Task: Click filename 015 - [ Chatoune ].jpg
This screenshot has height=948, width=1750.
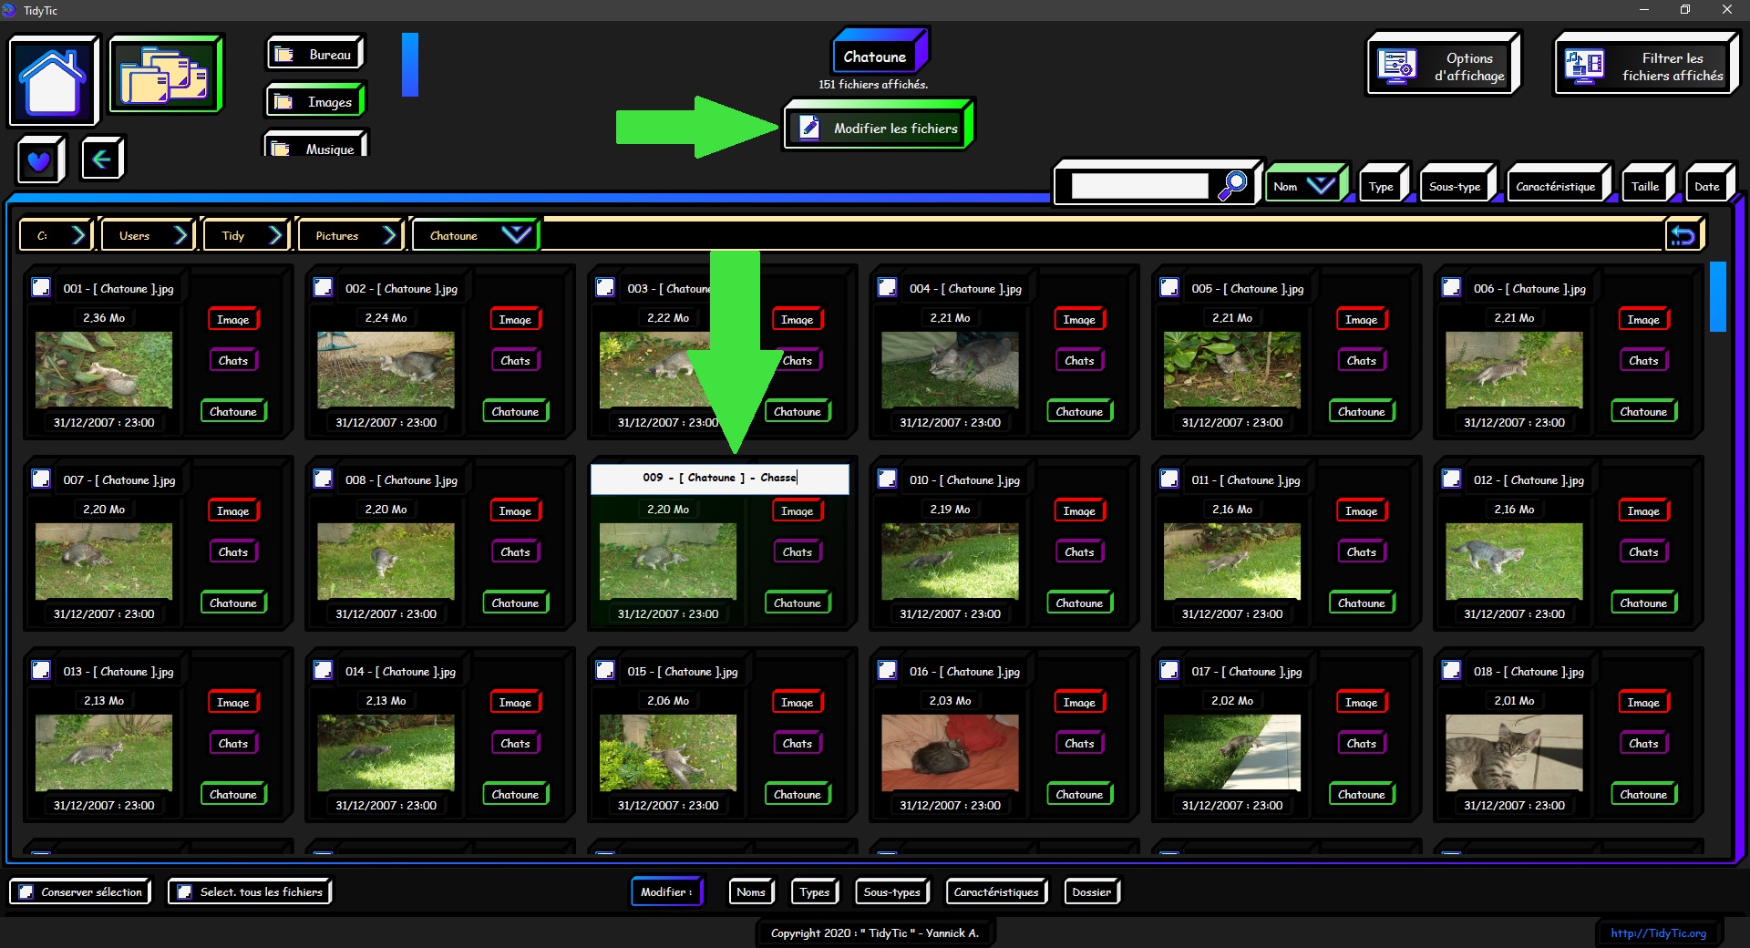Action: 683,671
